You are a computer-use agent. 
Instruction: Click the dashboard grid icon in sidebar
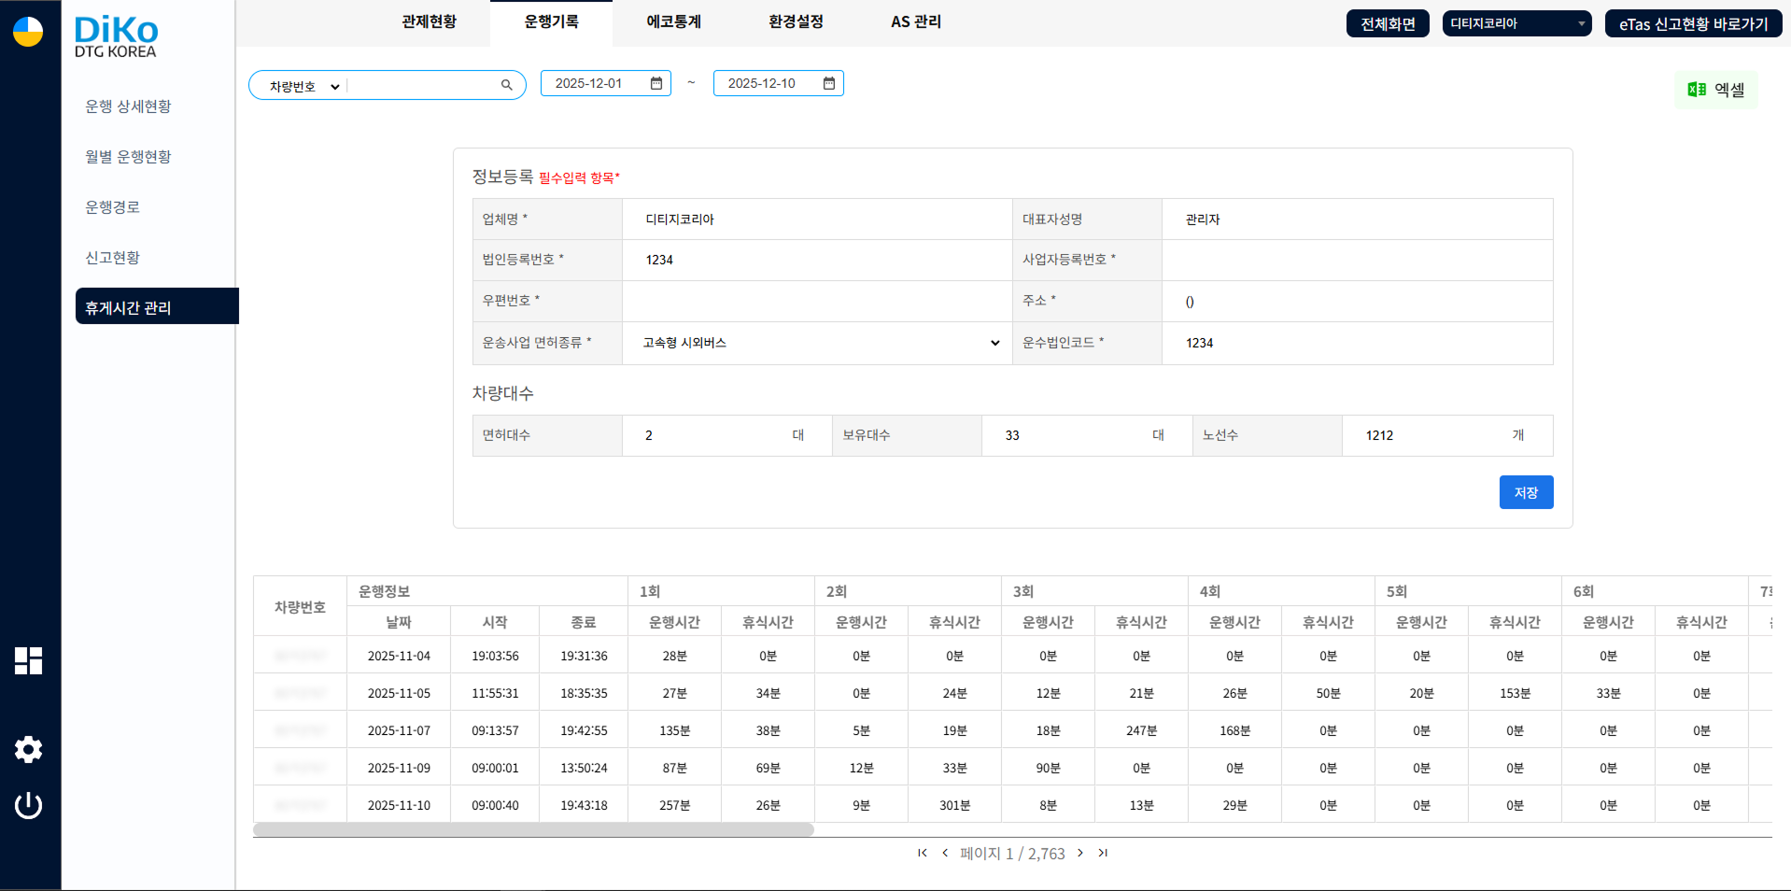click(x=28, y=660)
